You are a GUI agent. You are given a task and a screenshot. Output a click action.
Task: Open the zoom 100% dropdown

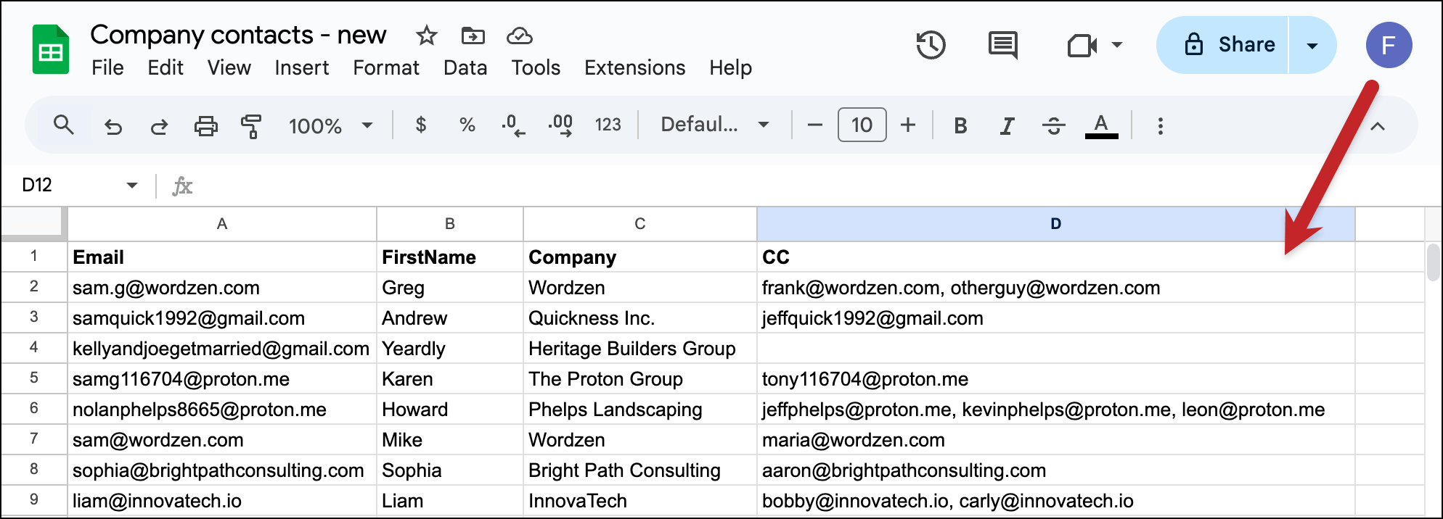point(330,126)
